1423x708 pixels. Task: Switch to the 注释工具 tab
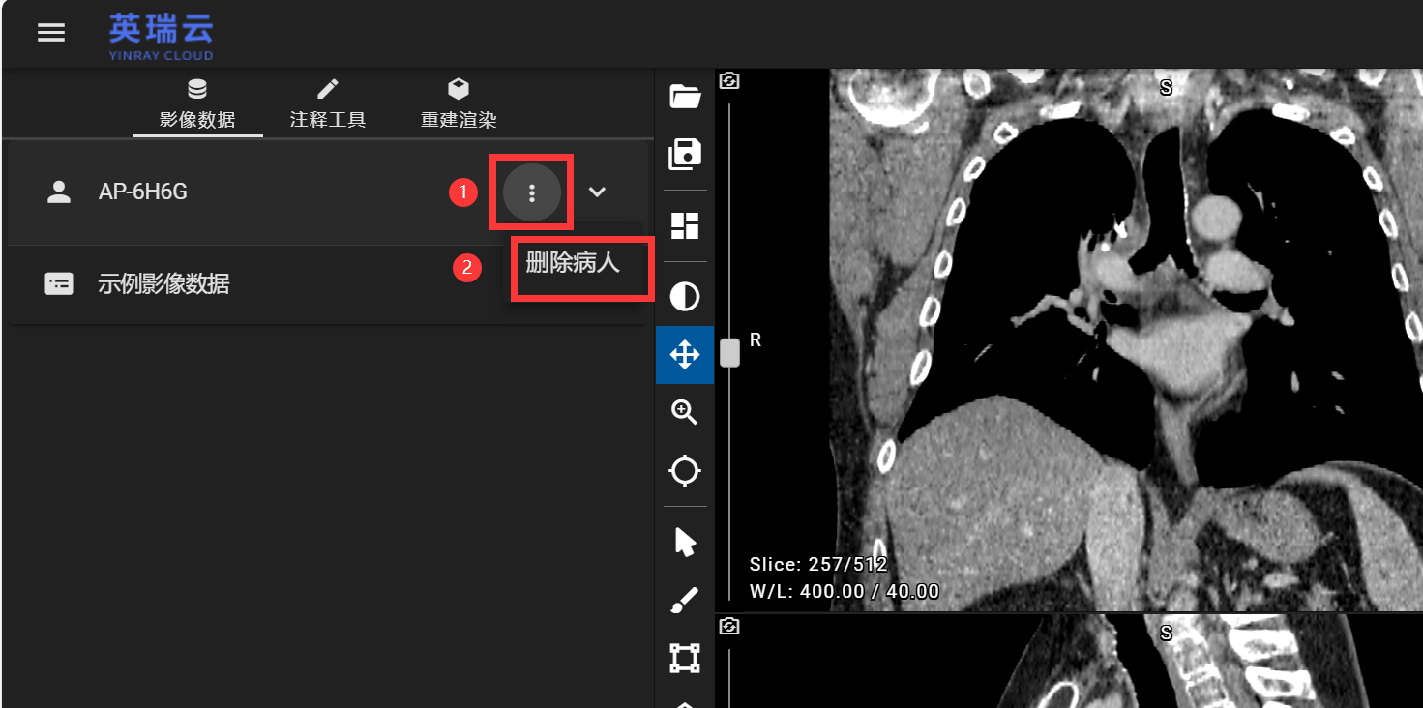[x=328, y=104]
